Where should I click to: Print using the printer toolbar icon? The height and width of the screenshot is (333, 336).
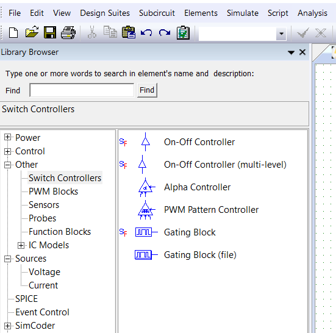click(68, 32)
